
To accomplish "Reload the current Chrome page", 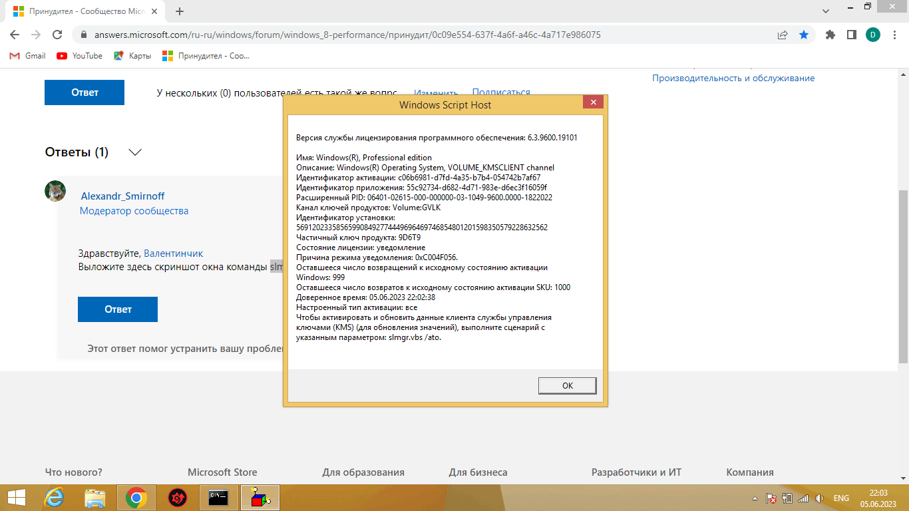I will point(57,35).
